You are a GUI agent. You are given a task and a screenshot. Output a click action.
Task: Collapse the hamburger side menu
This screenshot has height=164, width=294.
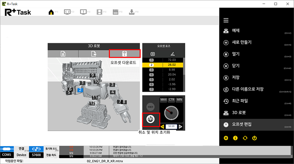click(226, 20)
